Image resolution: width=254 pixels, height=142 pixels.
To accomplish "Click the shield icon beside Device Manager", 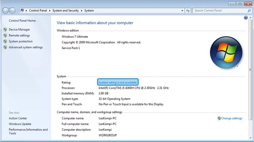I will 5,29.
